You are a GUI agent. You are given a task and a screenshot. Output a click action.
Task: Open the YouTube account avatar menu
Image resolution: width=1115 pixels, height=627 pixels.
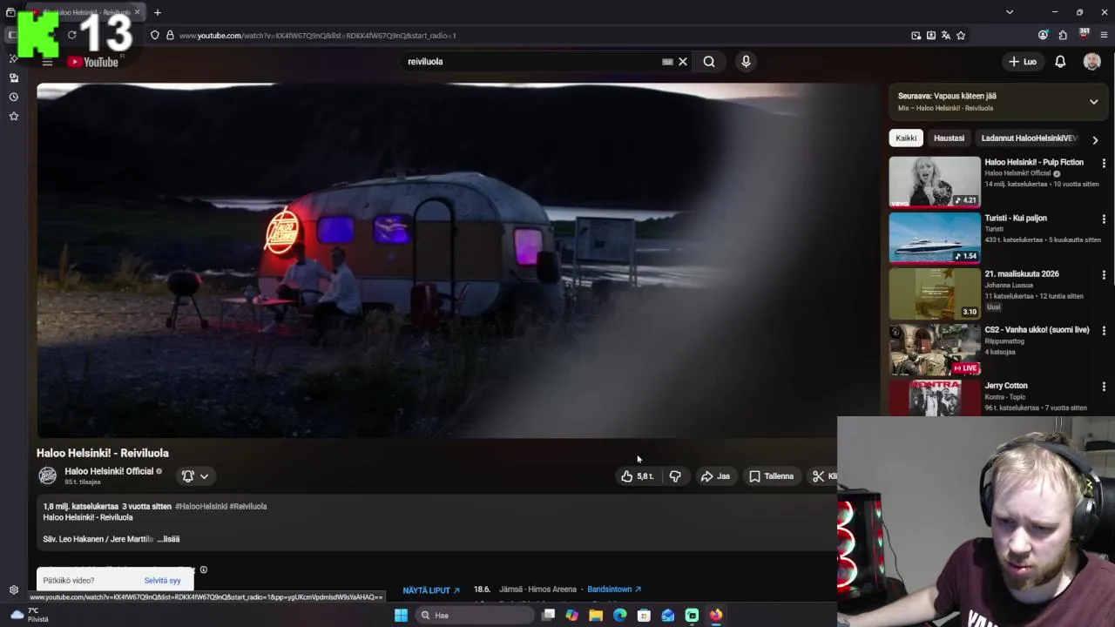tap(1092, 62)
